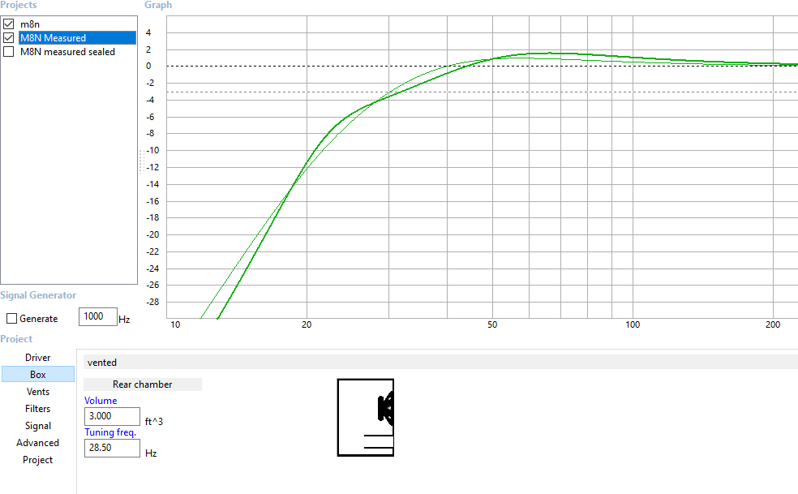Image resolution: width=798 pixels, height=494 pixels.
Task: Open the Signal tab
Action: click(x=37, y=426)
